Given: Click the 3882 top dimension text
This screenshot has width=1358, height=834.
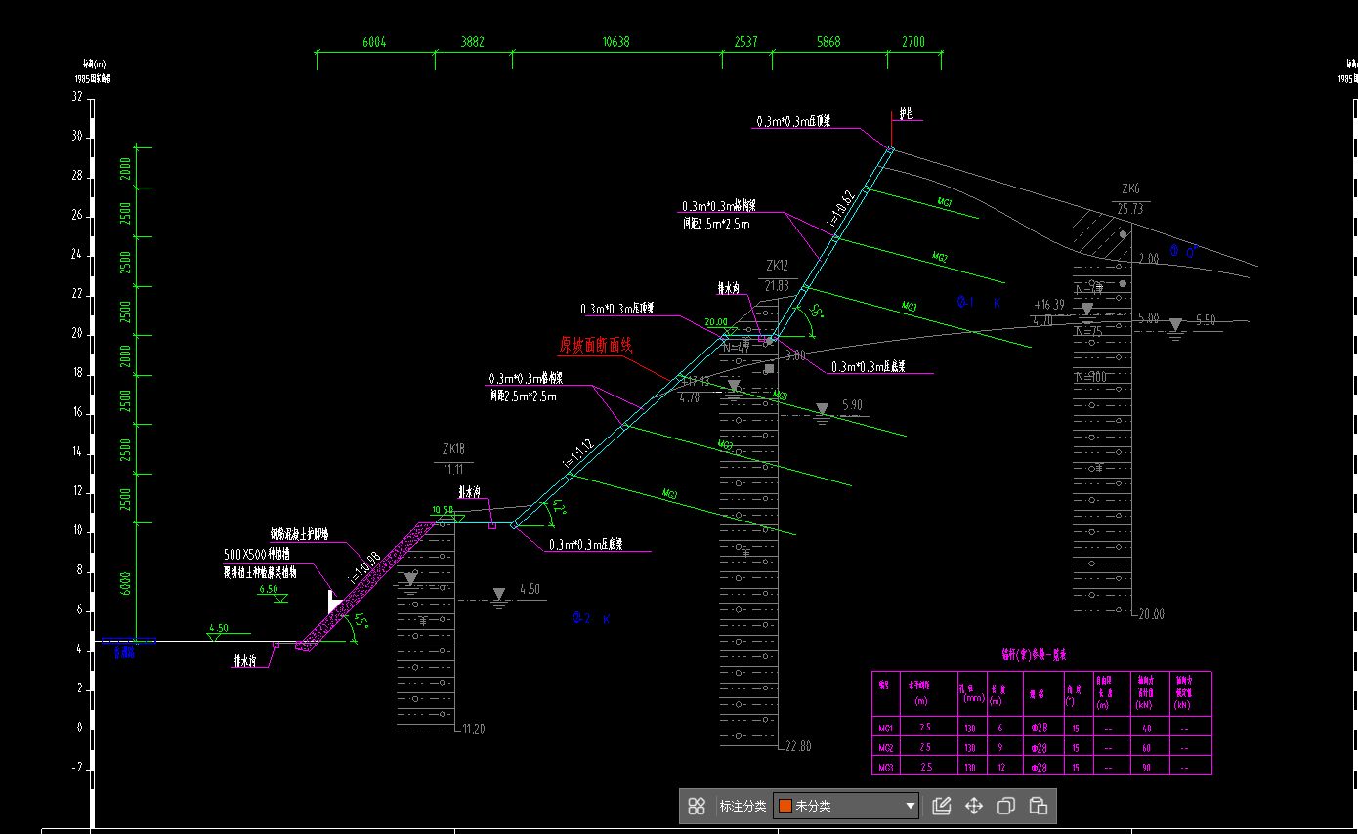Looking at the screenshot, I should [x=473, y=42].
